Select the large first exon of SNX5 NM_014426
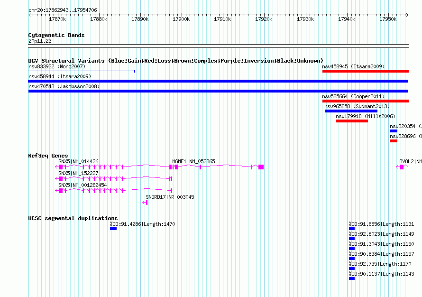Viewport: 422px width, 297px height. pos(61,167)
